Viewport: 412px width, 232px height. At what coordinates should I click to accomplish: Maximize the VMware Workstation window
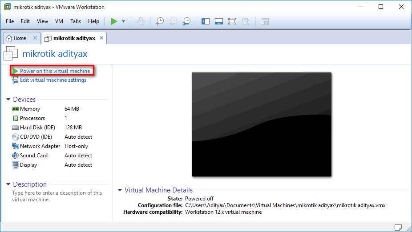point(381,7)
